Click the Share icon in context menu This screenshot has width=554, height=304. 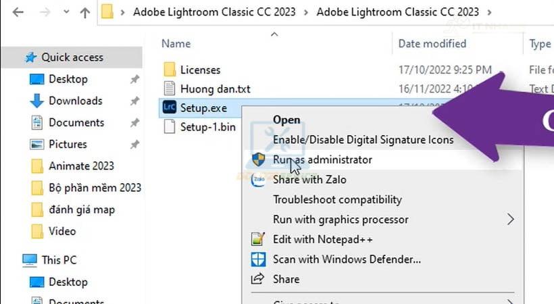(x=258, y=279)
